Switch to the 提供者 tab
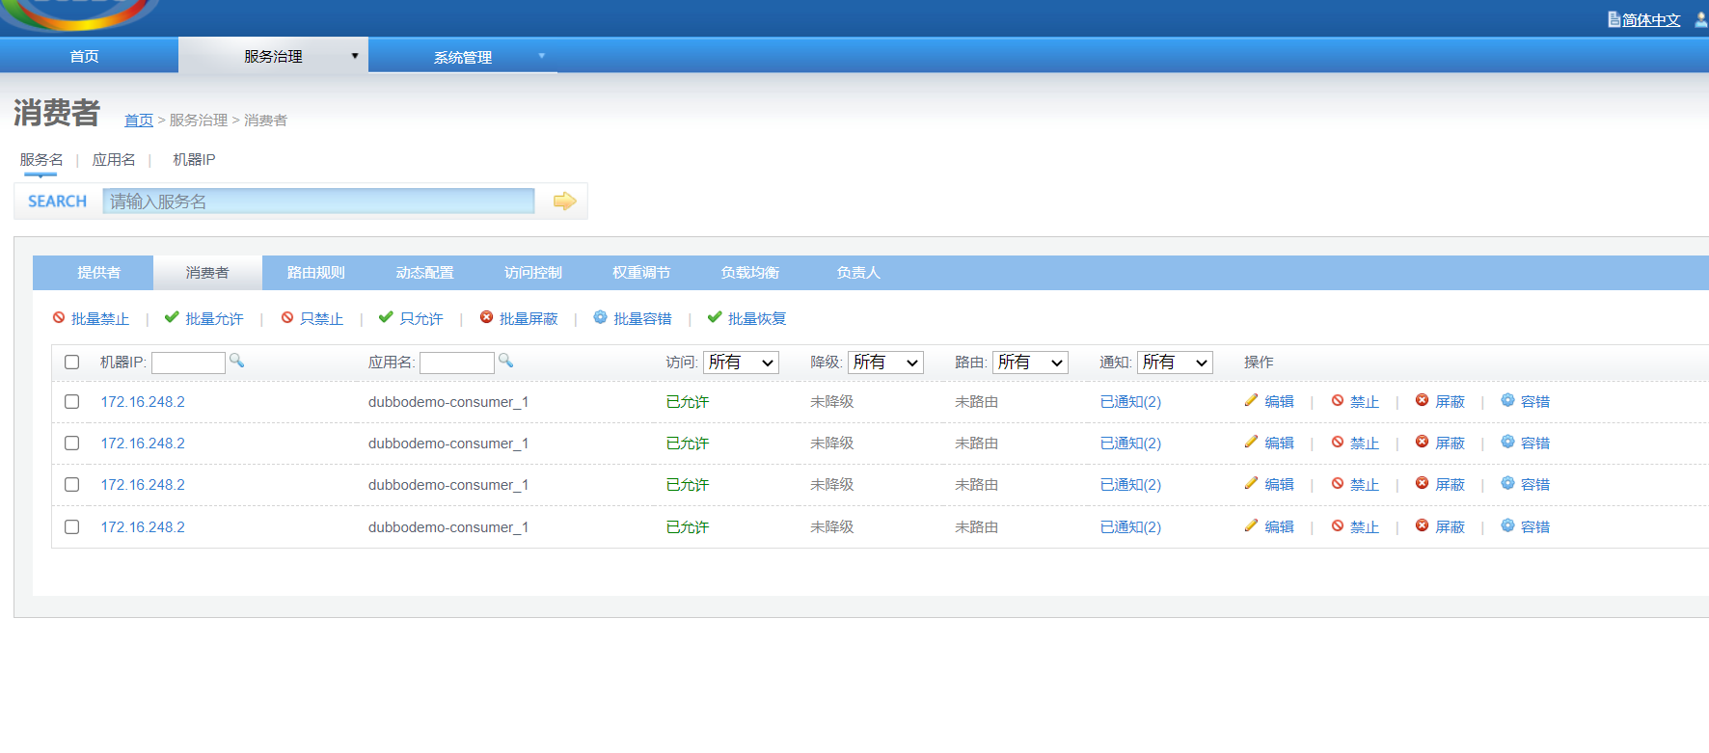 98,273
